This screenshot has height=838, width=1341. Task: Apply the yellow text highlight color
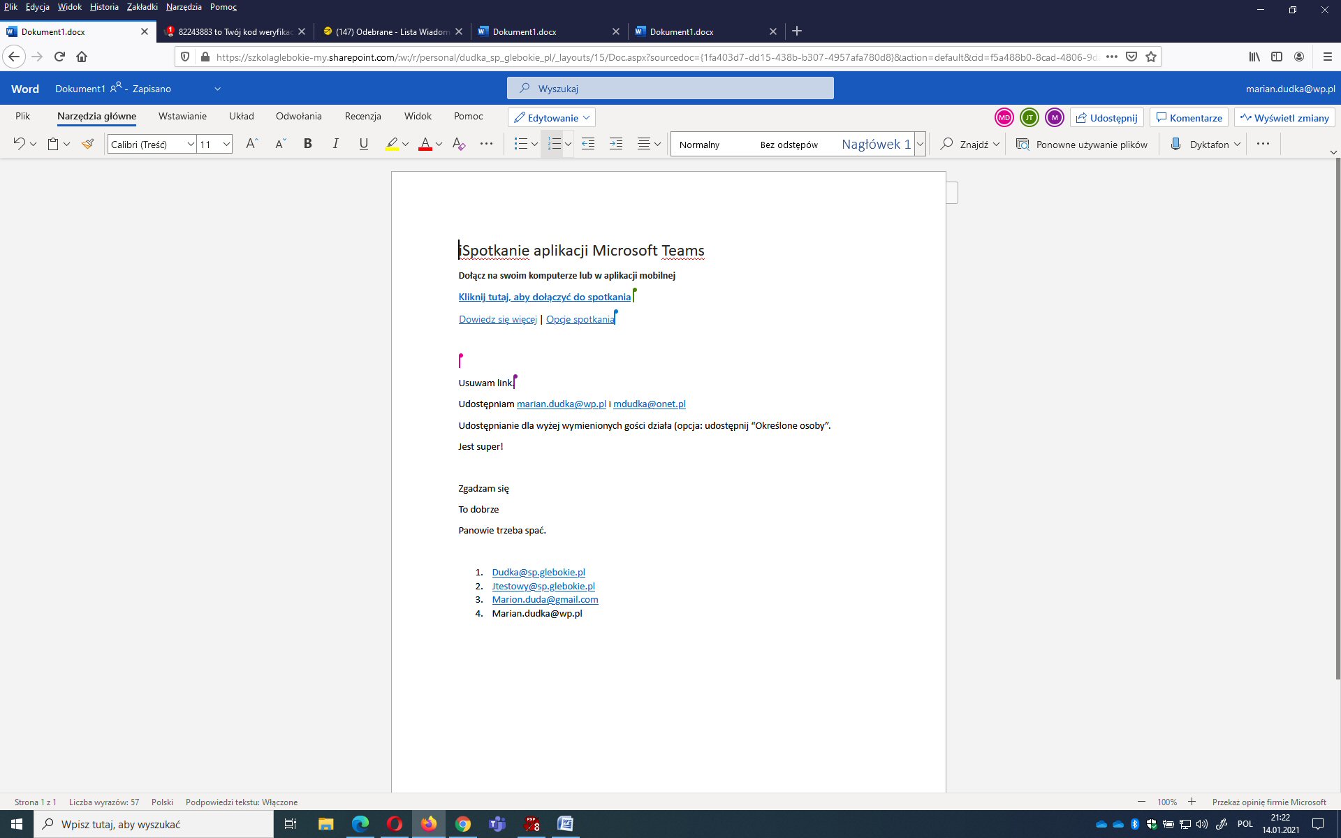click(392, 144)
